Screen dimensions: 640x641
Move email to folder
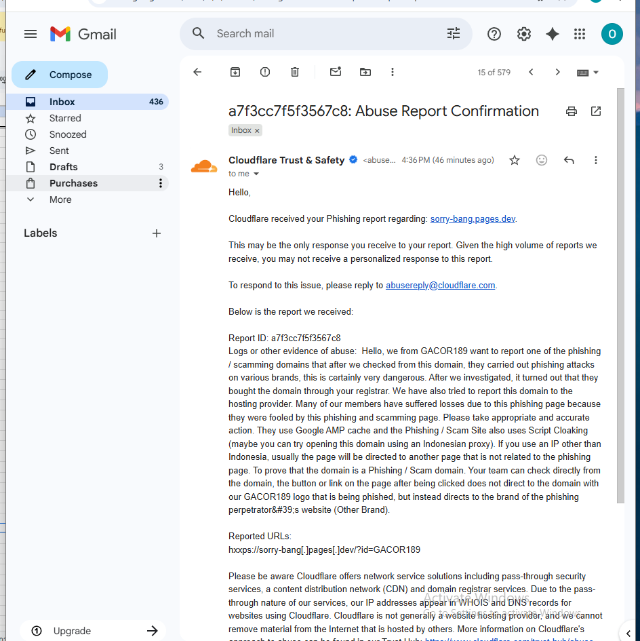click(x=365, y=73)
